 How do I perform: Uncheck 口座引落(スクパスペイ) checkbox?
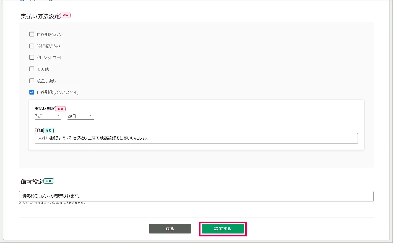coord(32,92)
